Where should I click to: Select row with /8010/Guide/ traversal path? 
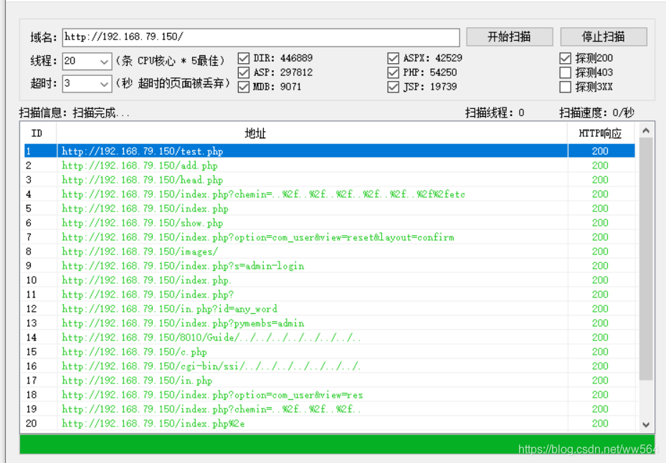point(329,338)
